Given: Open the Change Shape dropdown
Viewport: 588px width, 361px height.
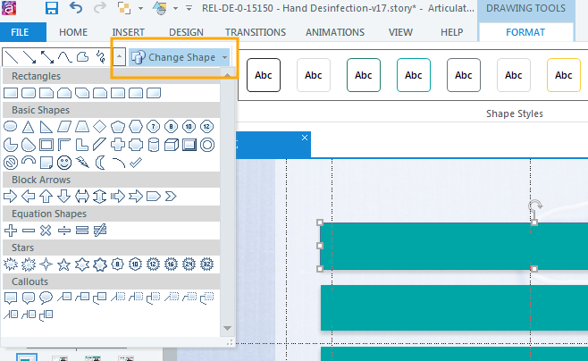Looking at the screenshot, I should pos(179,57).
